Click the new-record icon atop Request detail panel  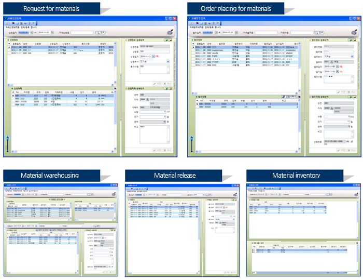165,39
